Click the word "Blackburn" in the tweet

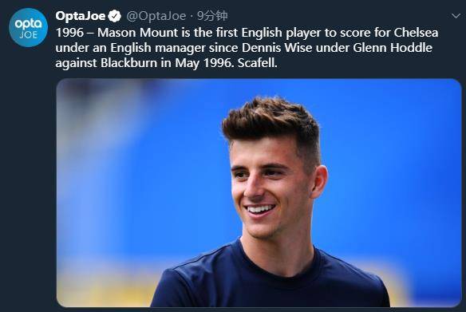pyautogui.click(x=128, y=63)
